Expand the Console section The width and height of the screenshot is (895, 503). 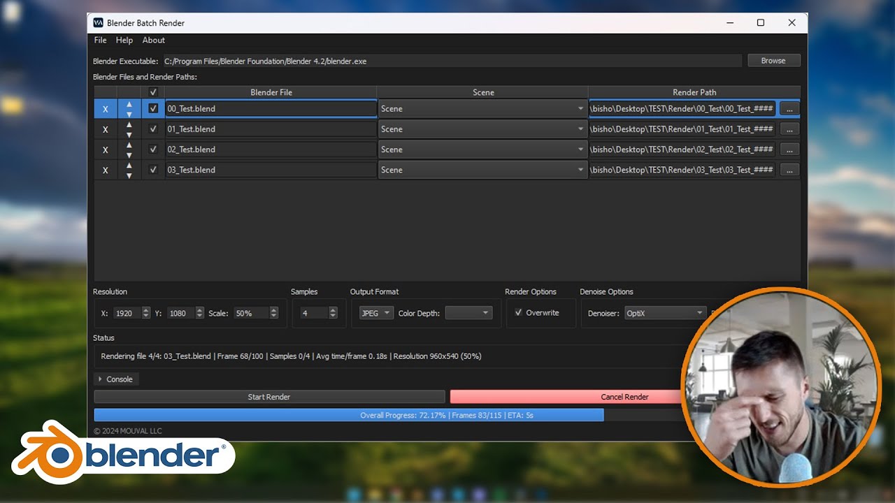[116, 379]
